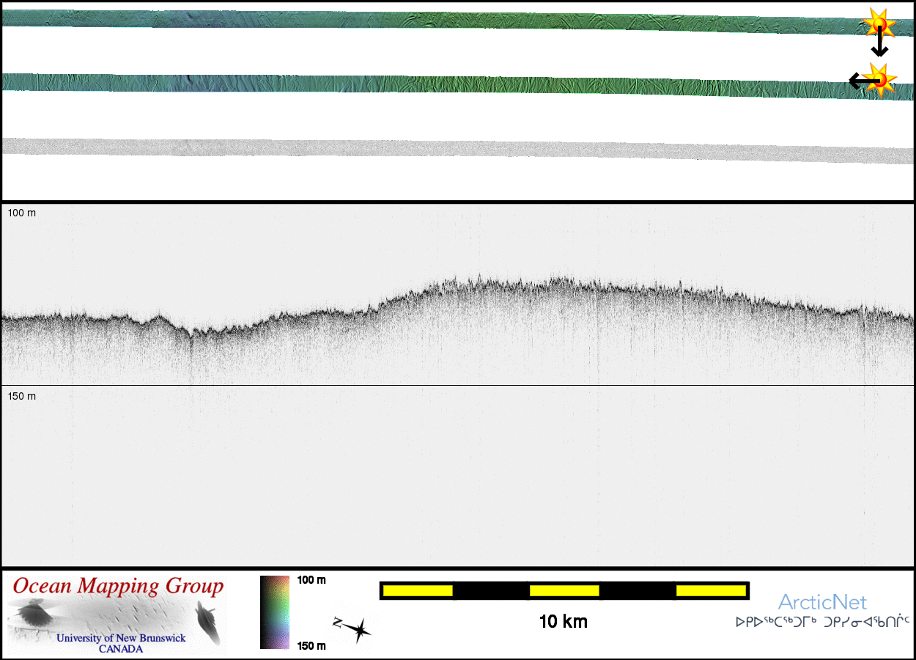
Task: Click the University of New Brunswick text
Action: coord(121,638)
